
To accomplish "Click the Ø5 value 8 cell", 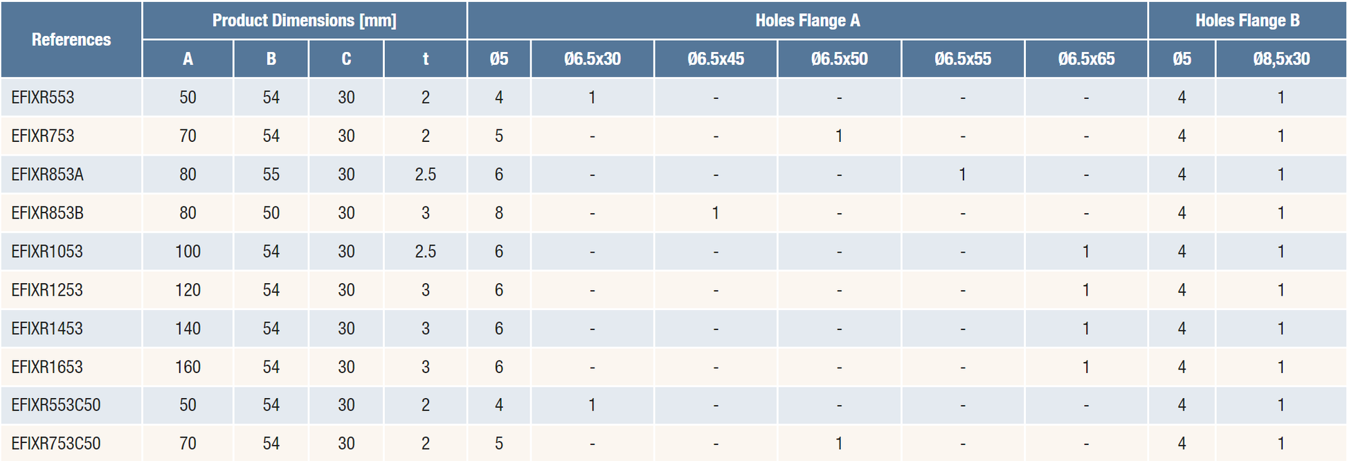I will pos(498,213).
